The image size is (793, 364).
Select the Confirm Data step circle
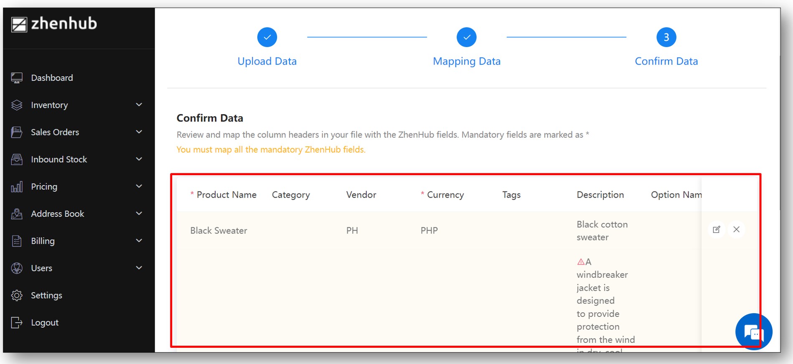click(666, 38)
